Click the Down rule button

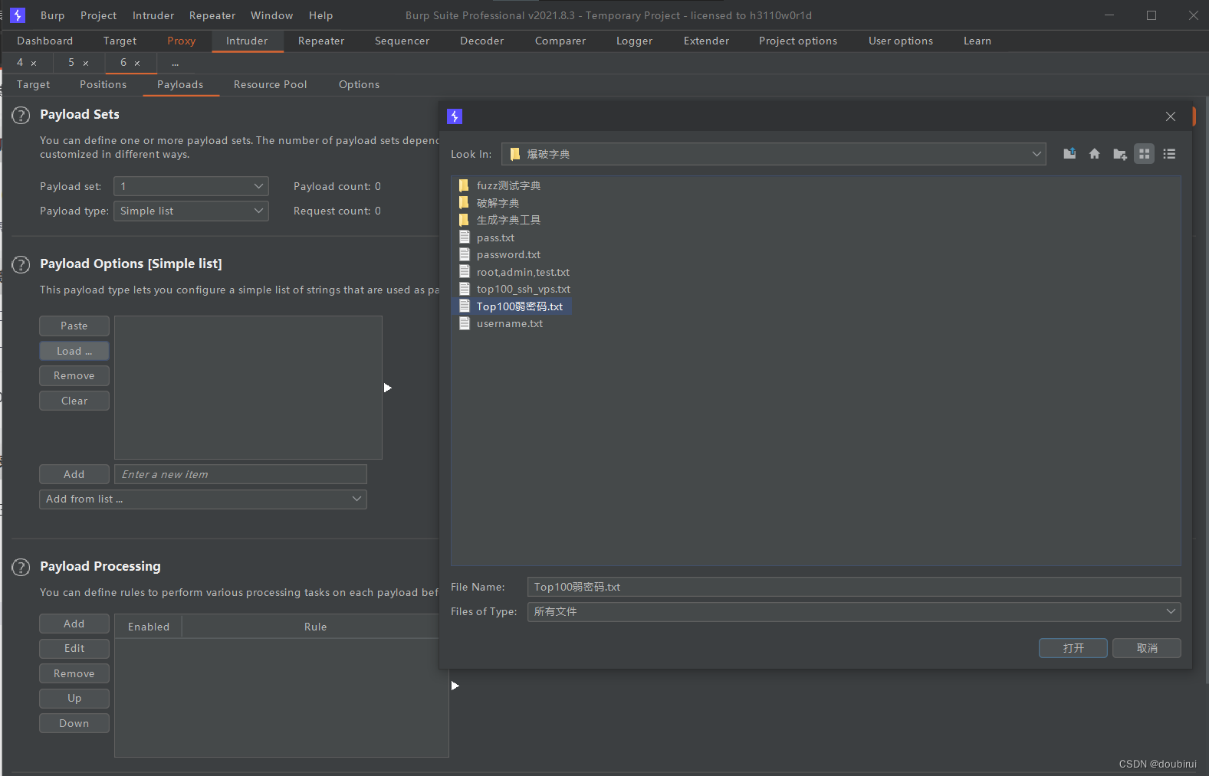[x=74, y=723]
